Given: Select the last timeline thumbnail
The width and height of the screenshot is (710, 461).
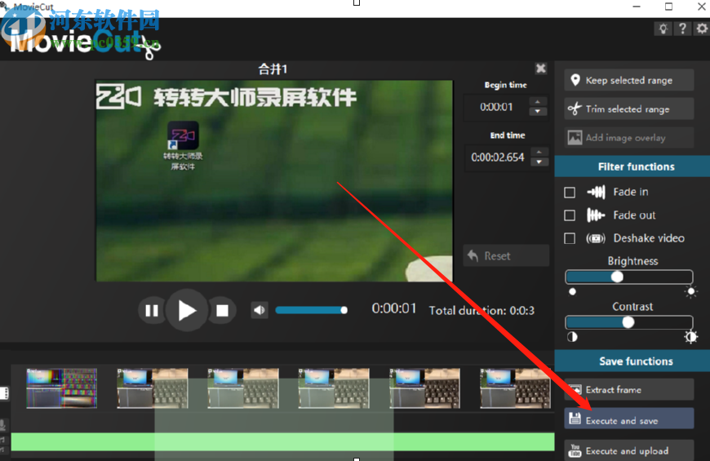Looking at the screenshot, I should [515, 388].
